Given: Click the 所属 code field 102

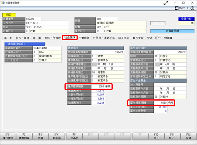Looking at the screenshot, I should [x=107, y=19].
